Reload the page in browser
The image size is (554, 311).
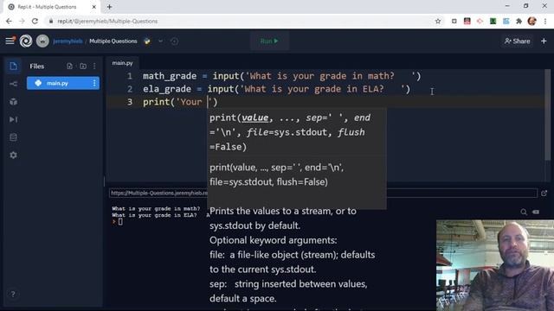(x=35, y=21)
